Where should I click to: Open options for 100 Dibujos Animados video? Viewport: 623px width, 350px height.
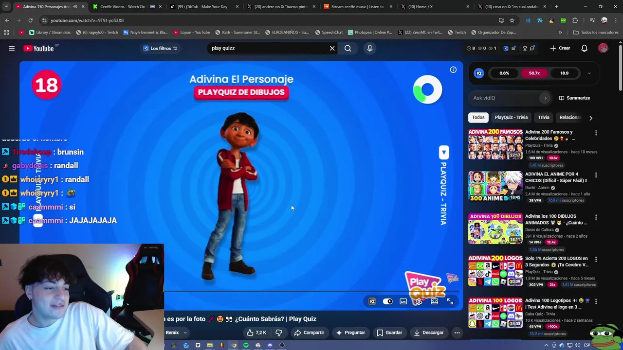596,217
